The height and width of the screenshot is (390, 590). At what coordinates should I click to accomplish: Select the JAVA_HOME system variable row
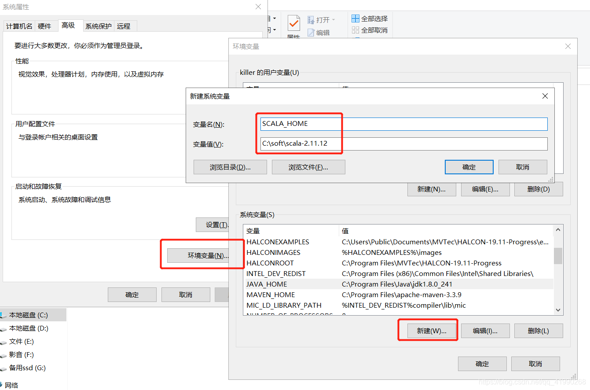pyautogui.click(x=398, y=284)
